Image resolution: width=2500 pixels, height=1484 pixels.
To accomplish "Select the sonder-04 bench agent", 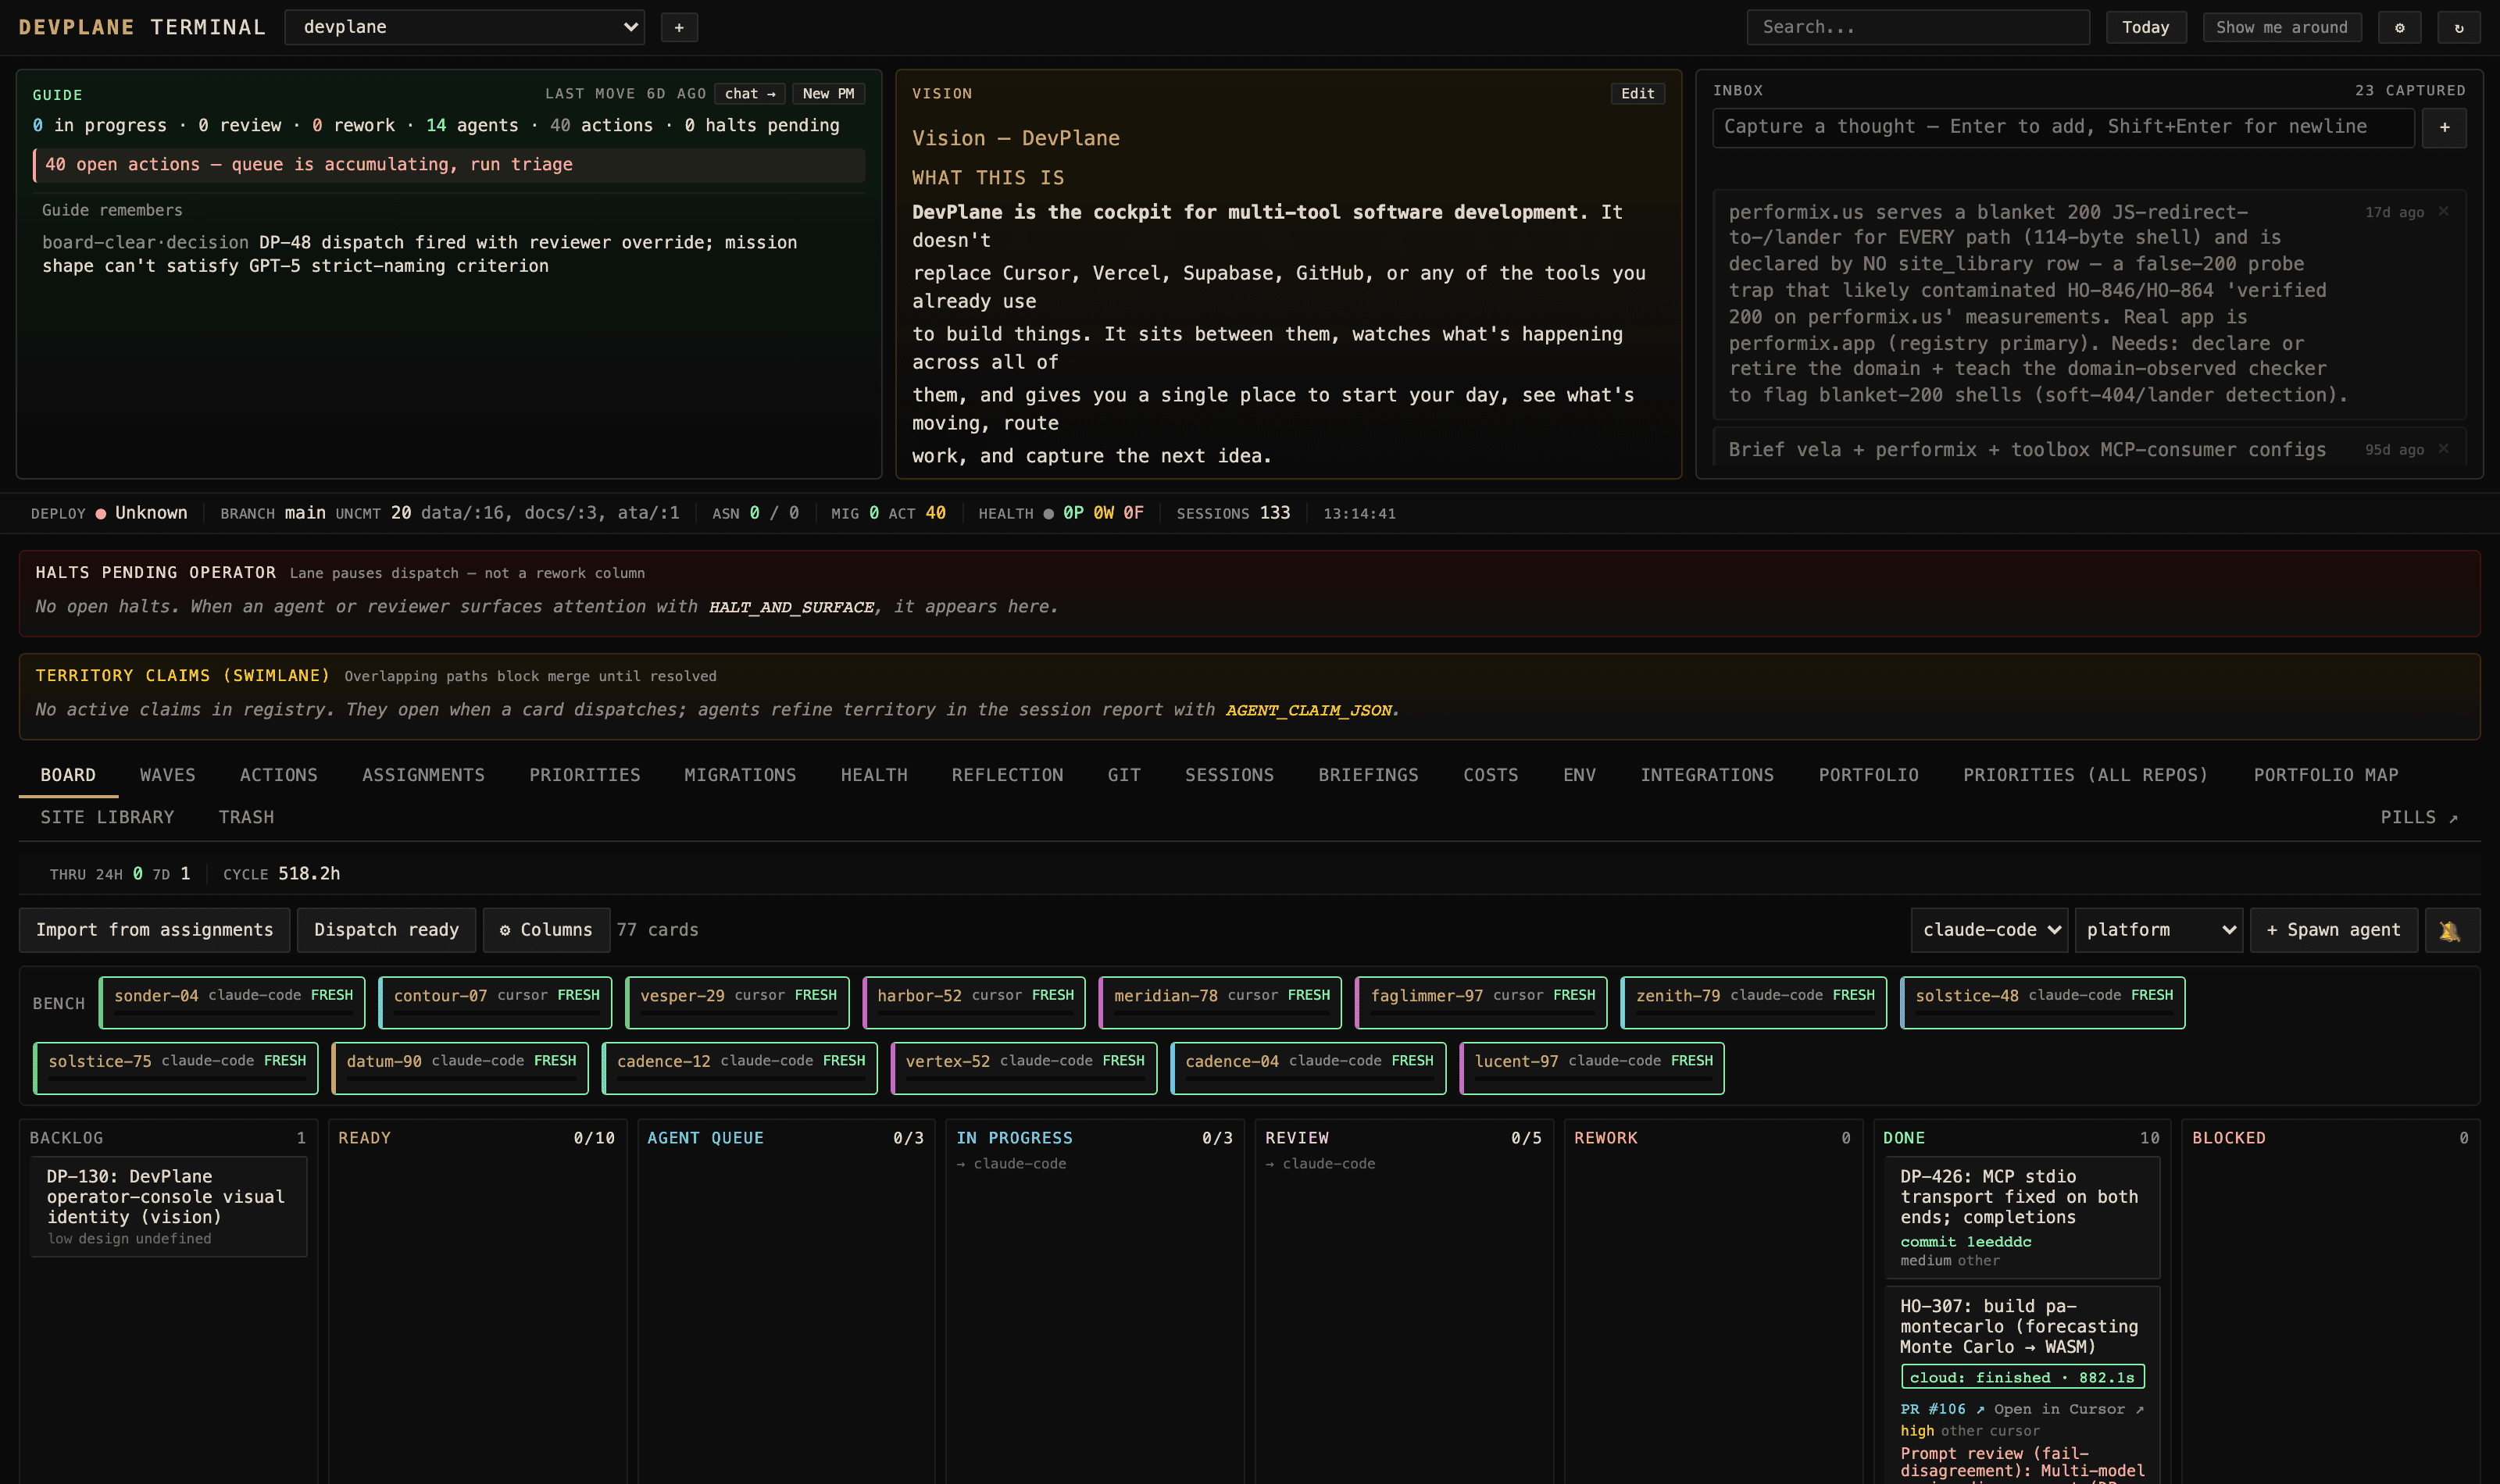I will click(232, 1002).
